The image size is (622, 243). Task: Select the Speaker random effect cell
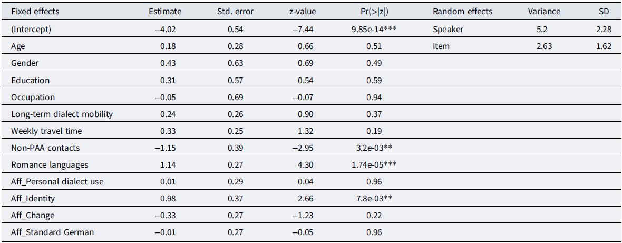[448, 30]
